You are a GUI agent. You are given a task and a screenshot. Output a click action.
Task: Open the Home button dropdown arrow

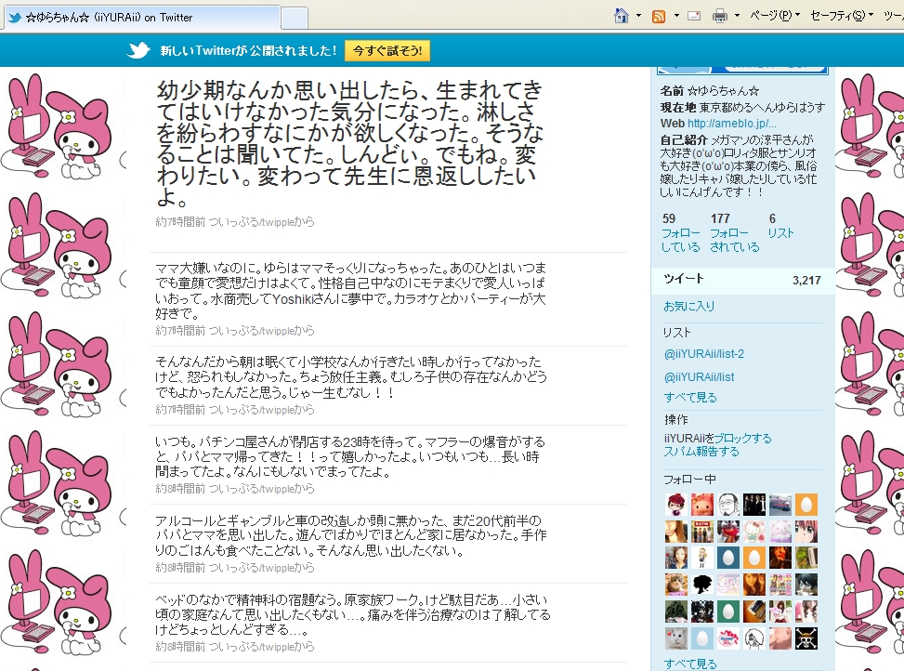(x=639, y=16)
